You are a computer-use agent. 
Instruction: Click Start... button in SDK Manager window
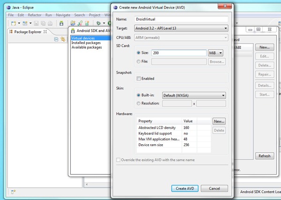265,95
